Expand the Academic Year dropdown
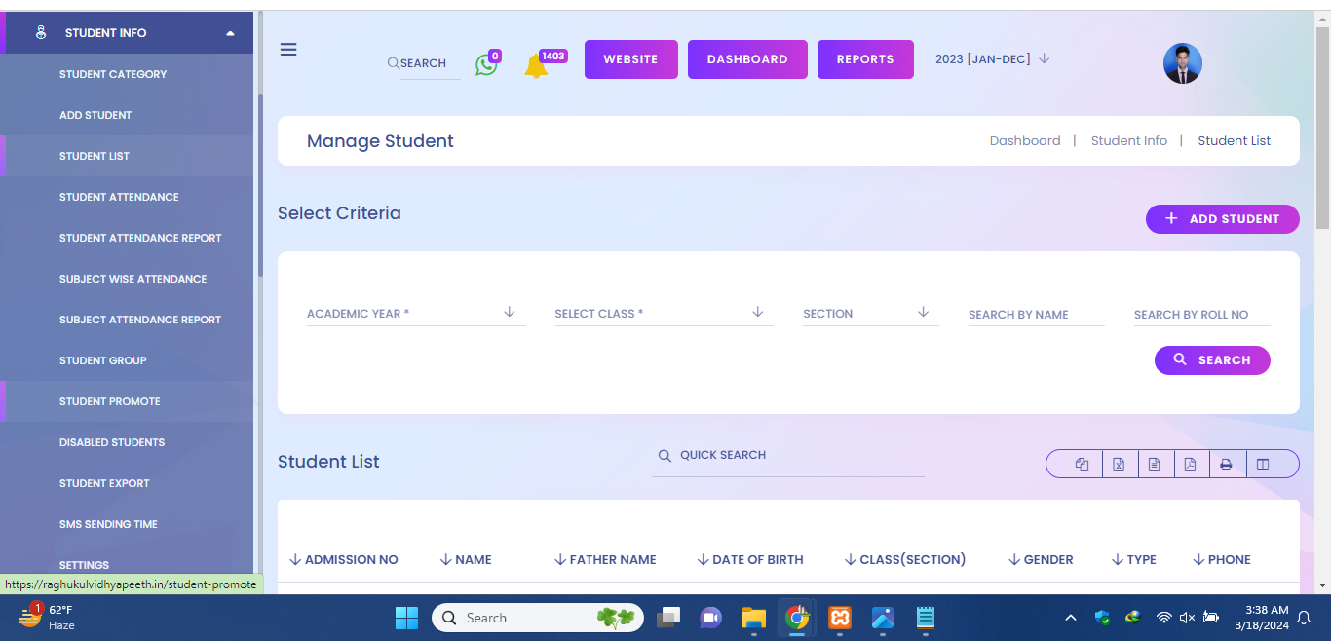1331x641 pixels. [x=416, y=314]
